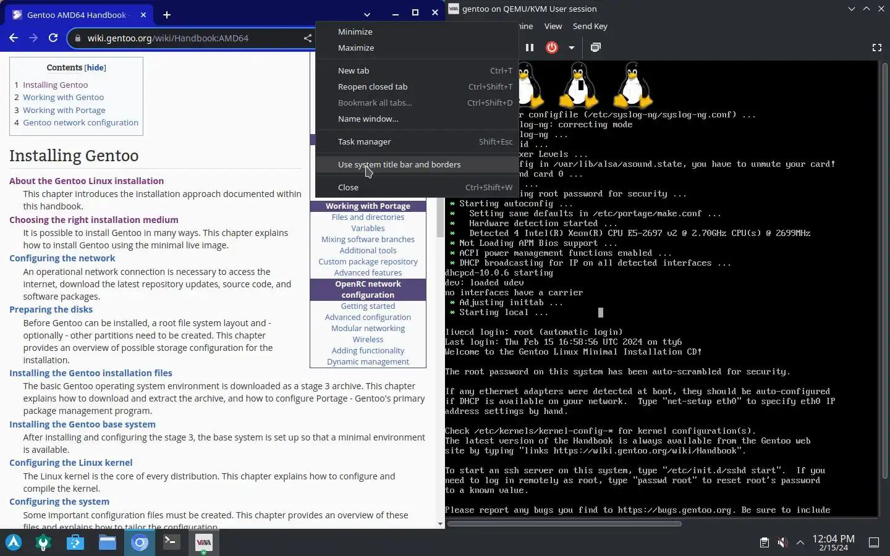Viewport: 890px width, 556px height.
Task: Pause the virtual machine
Action: pyautogui.click(x=530, y=48)
